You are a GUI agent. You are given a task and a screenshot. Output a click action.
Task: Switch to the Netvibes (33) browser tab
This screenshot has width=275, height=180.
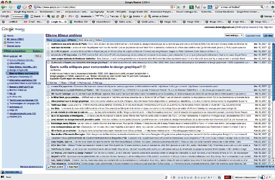click(x=79, y=22)
